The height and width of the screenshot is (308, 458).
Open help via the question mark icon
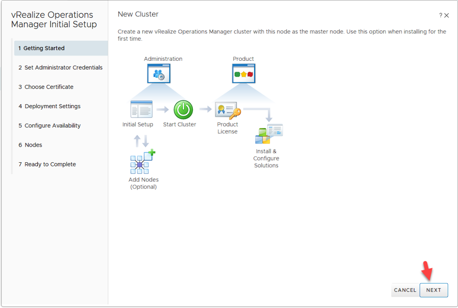coord(441,16)
